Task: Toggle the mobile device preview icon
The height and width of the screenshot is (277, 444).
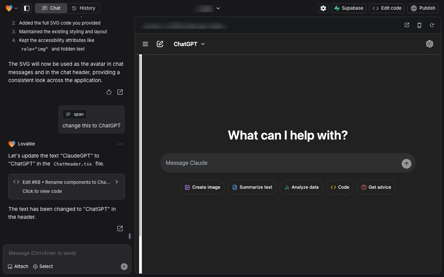Action: coord(419,25)
